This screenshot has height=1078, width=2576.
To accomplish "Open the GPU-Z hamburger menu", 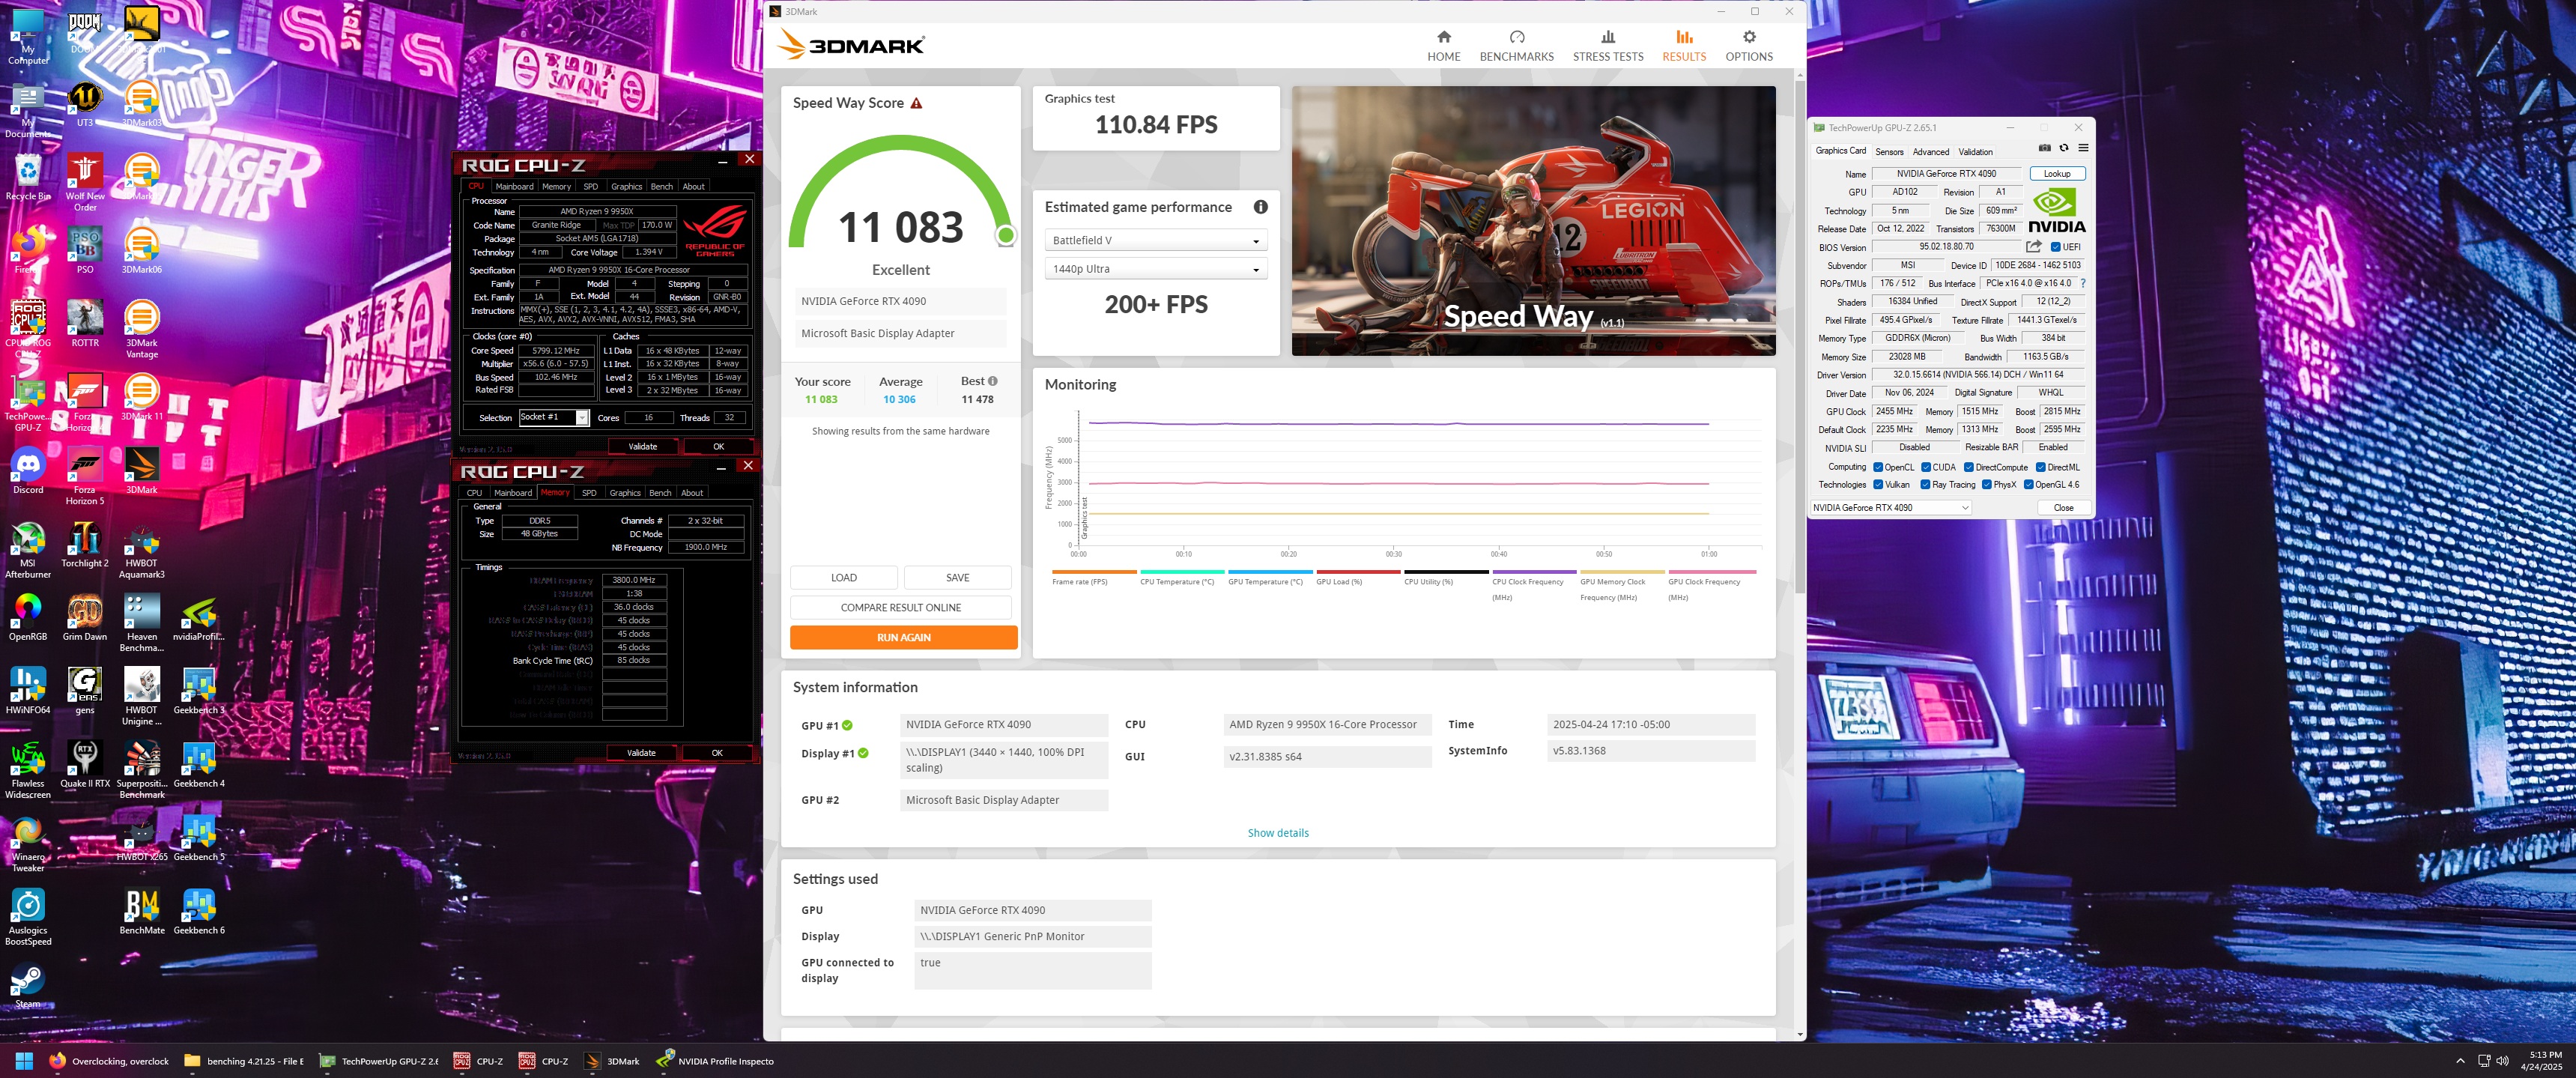I will coord(2083,148).
